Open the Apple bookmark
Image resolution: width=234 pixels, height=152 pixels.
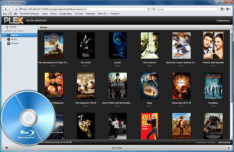click(45, 14)
